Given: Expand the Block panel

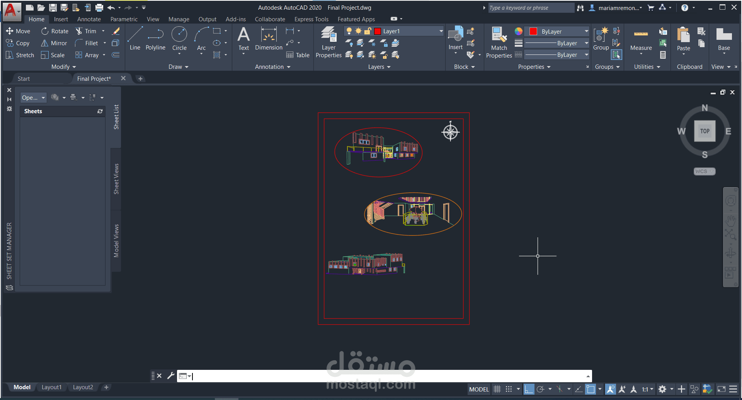Looking at the screenshot, I should (x=465, y=67).
